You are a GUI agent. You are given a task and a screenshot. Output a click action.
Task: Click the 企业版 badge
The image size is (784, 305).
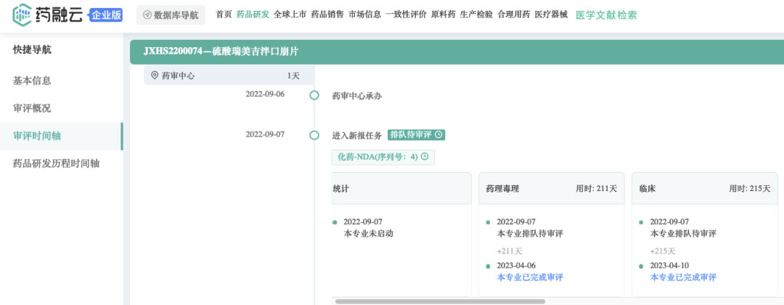point(106,15)
